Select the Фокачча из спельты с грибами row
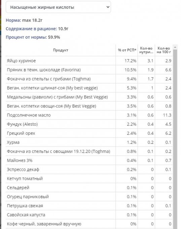This screenshot has height=229, width=181. (x=89, y=79)
